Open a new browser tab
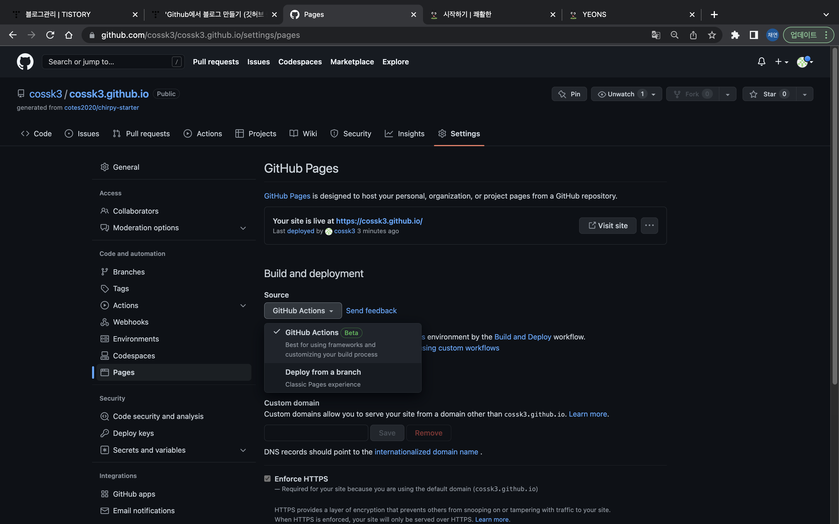This screenshot has width=839, height=524. tap(714, 15)
